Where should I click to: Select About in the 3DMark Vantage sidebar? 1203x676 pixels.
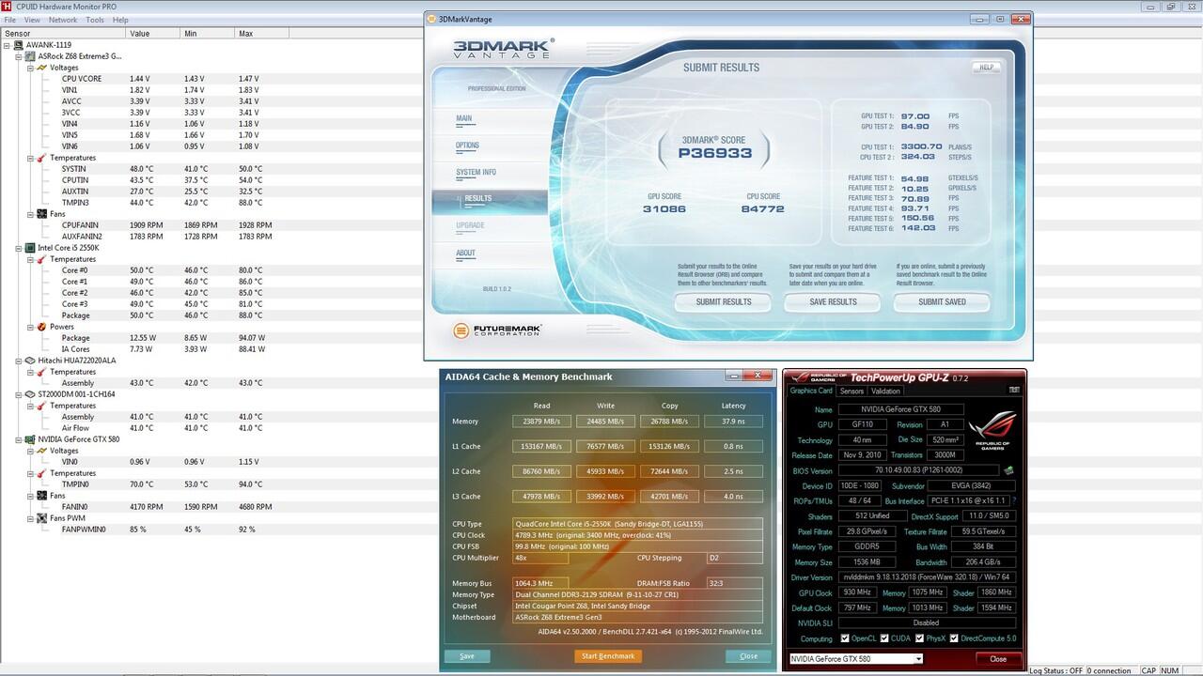point(465,253)
